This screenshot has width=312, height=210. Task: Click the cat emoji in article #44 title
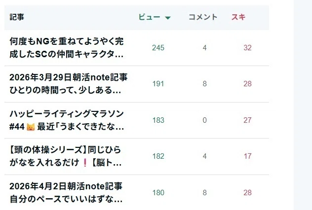pos(31,127)
